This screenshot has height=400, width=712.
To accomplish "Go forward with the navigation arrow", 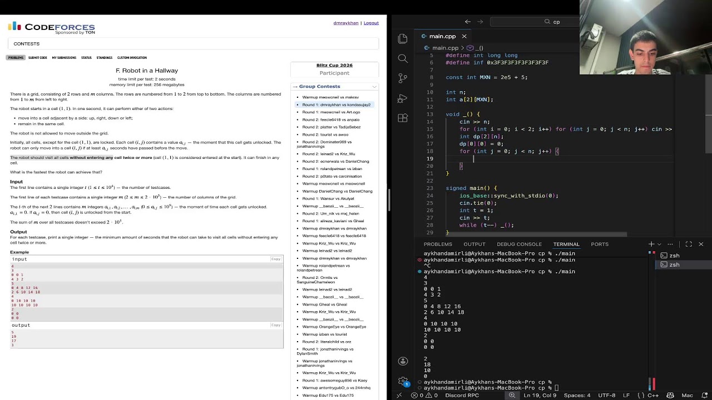I will coord(480,22).
